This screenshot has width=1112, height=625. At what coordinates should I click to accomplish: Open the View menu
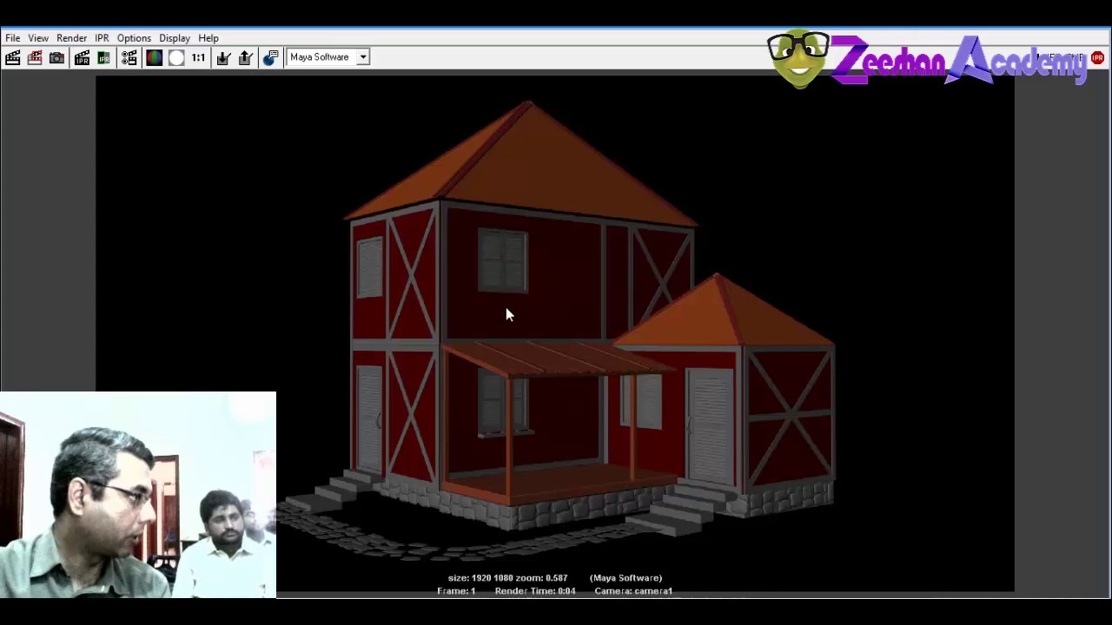click(x=38, y=38)
